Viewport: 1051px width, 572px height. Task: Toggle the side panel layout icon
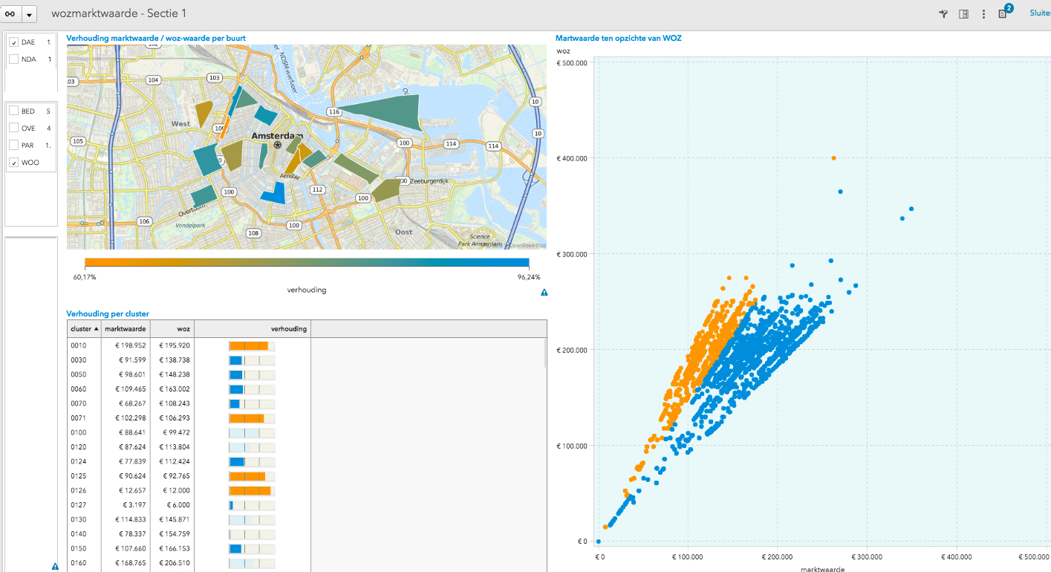click(x=963, y=14)
